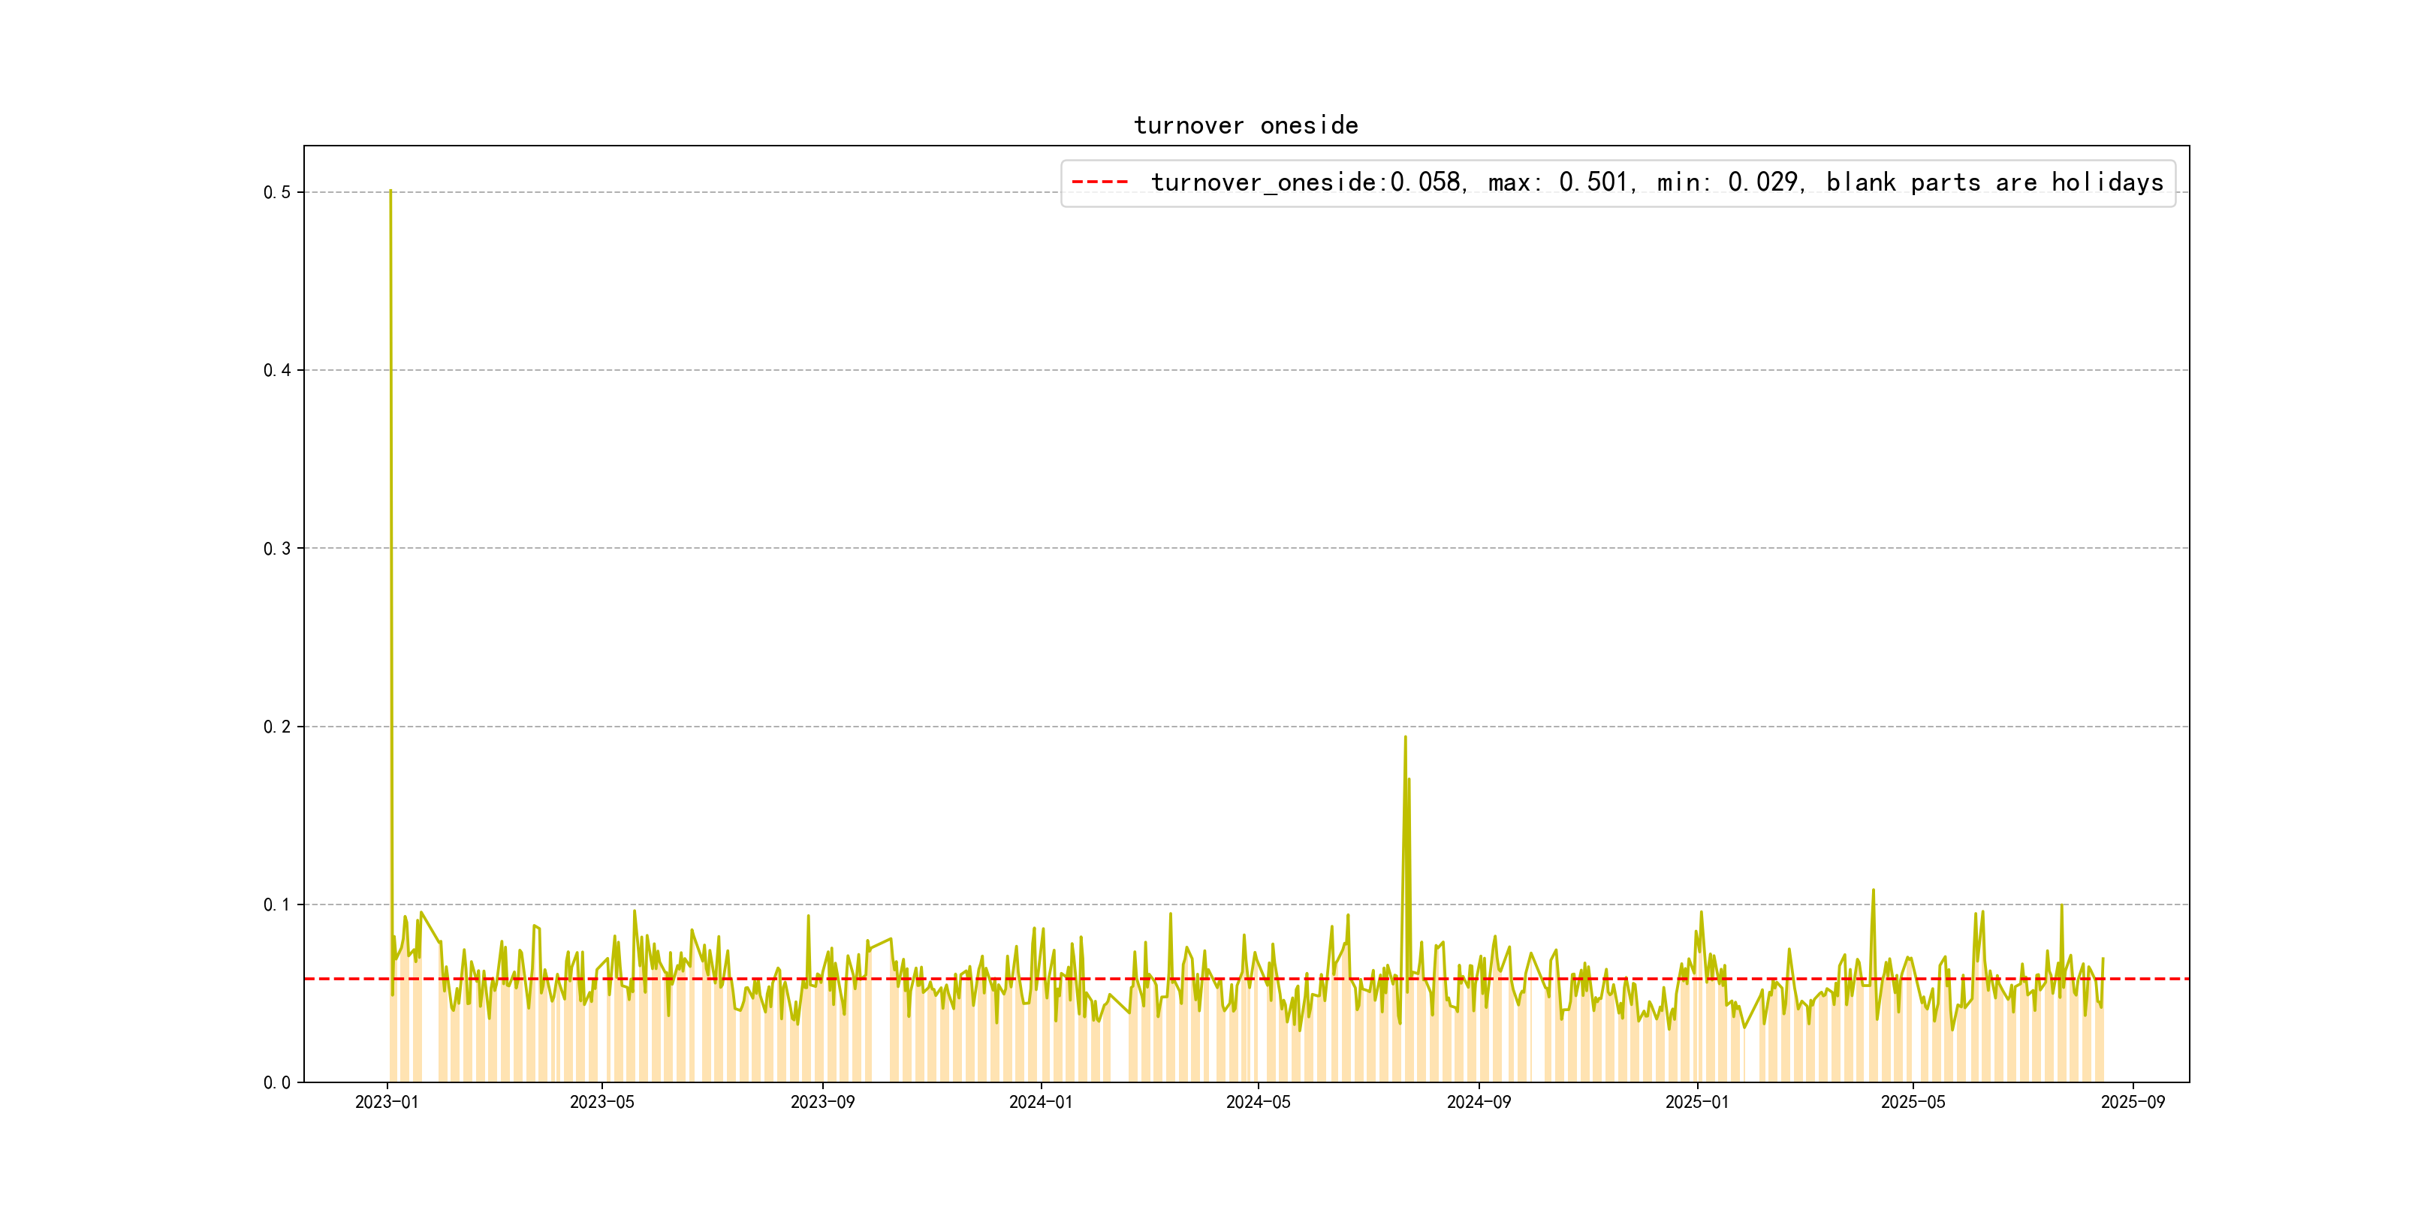Viewport: 2433px width, 1216px height.
Task: Click the 2023-05 x-axis date label
Action: (x=601, y=1102)
